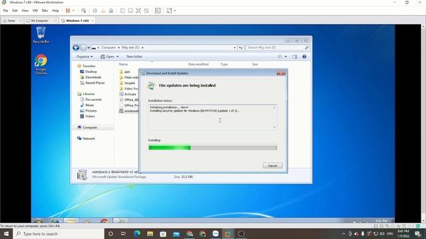Click the Cortana circle icon in the taskbar
The height and width of the screenshot is (239, 426).
[x=110, y=234]
